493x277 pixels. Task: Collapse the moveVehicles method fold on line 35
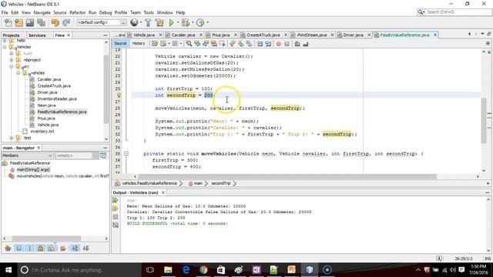point(126,154)
